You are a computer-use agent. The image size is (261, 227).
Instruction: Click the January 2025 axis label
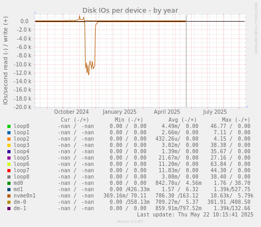pos(120,112)
